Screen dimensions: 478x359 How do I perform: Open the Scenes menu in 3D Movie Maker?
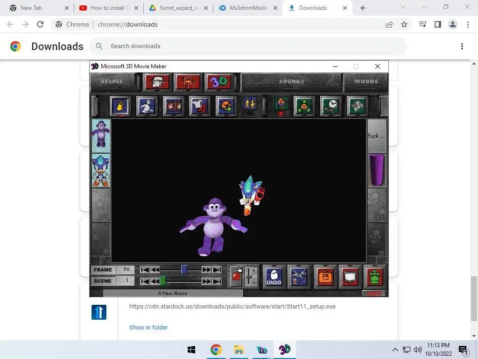(112, 81)
